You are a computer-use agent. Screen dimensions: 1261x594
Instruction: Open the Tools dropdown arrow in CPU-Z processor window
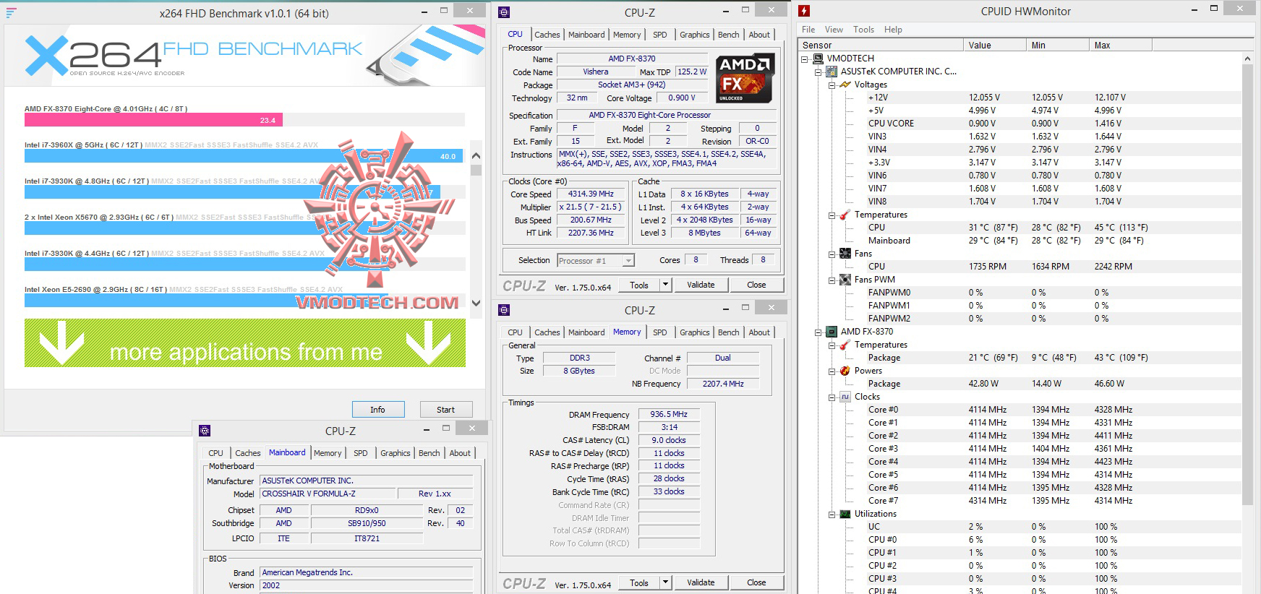click(x=665, y=285)
